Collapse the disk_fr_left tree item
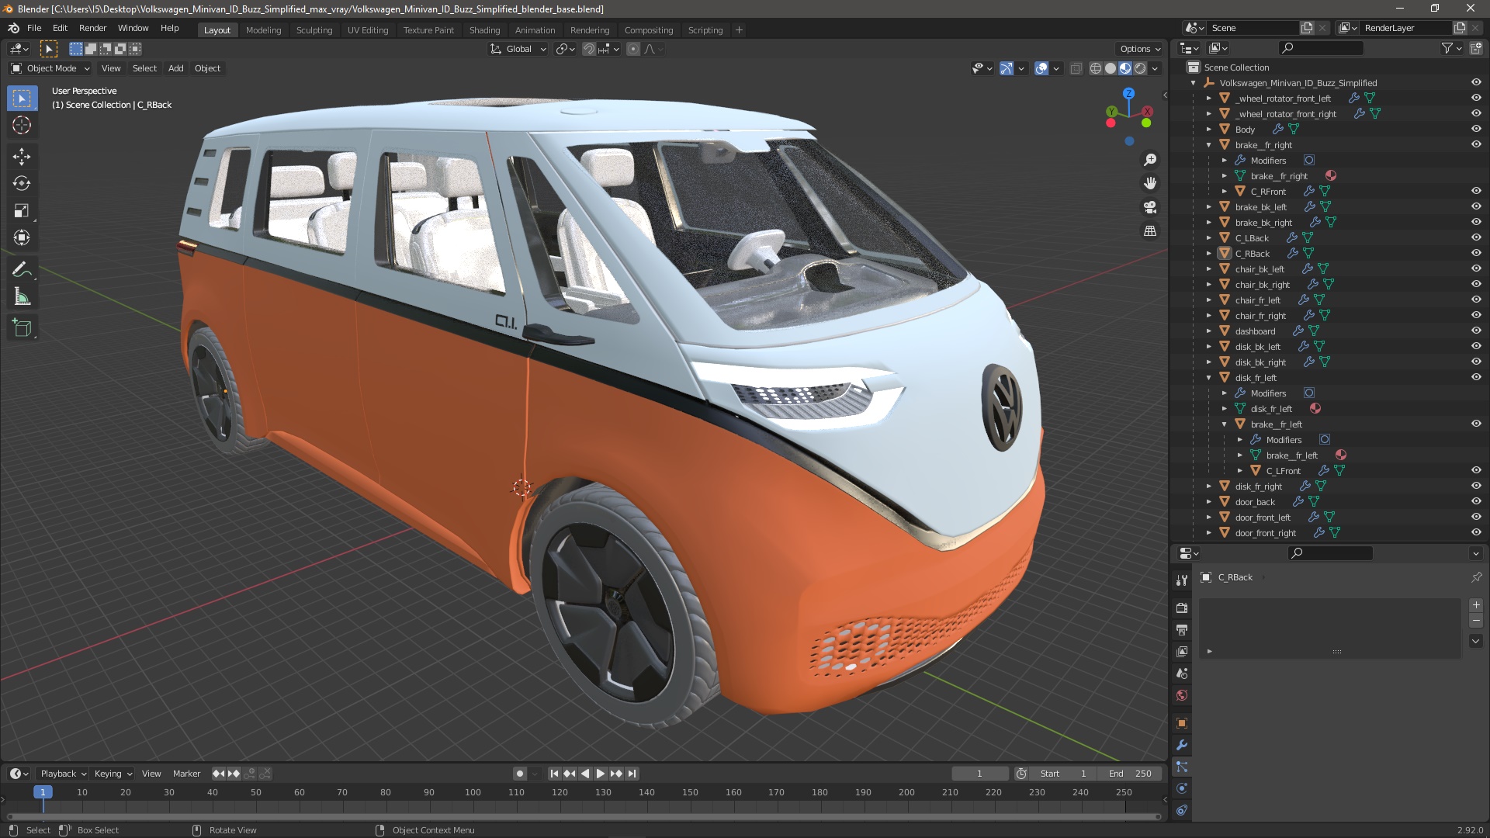The height and width of the screenshot is (838, 1490). point(1208,378)
